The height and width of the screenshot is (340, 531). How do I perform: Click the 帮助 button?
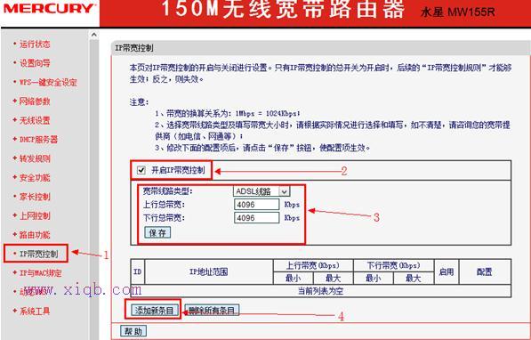pos(133,331)
